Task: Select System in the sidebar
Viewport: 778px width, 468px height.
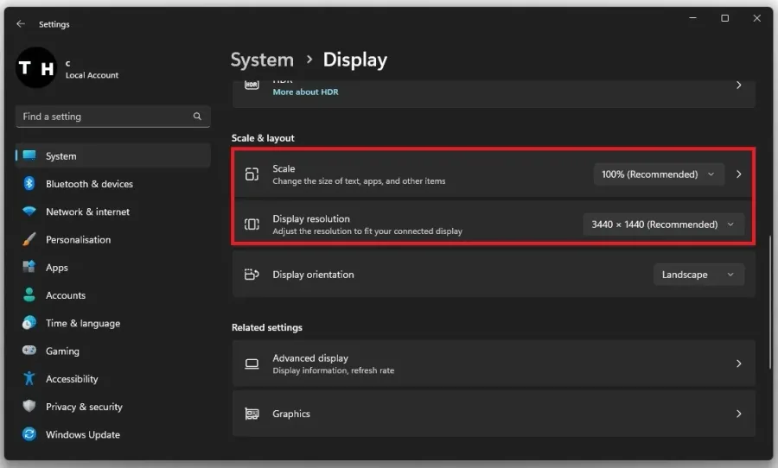Action: pyautogui.click(x=113, y=155)
